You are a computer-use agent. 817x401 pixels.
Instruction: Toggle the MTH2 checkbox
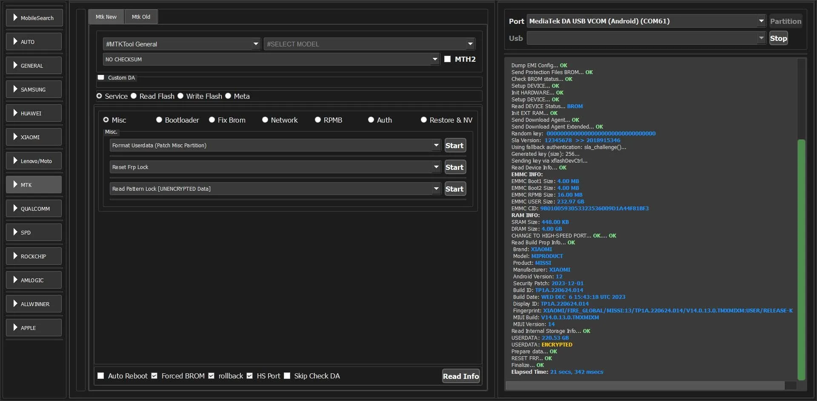click(x=447, y=59)
